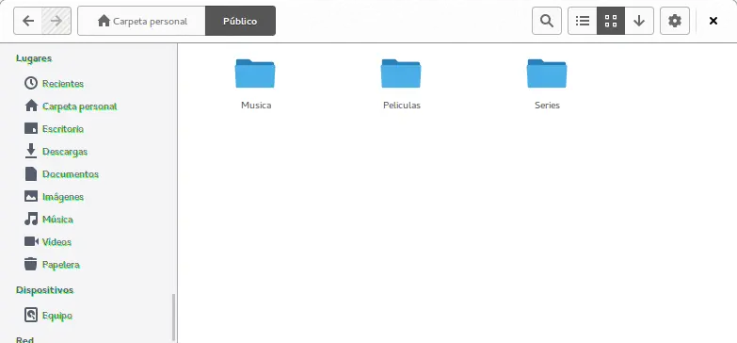Open the gear settings menu
Image resolution: width=737 pixels, height=343 pixels.
[675, 21]
